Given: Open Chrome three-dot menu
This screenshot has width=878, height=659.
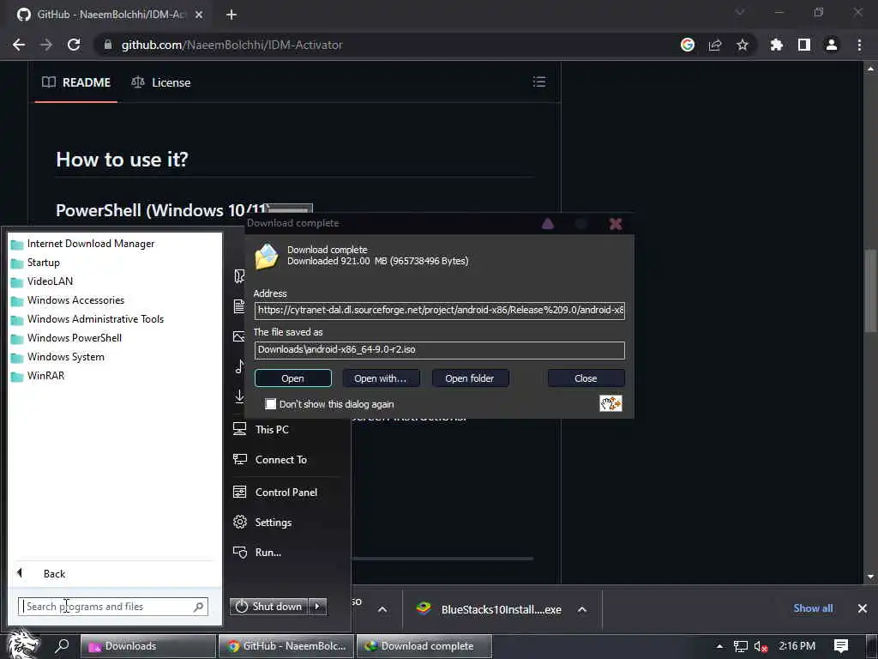Looking at the screenshot, I should [x=859, y=45].
